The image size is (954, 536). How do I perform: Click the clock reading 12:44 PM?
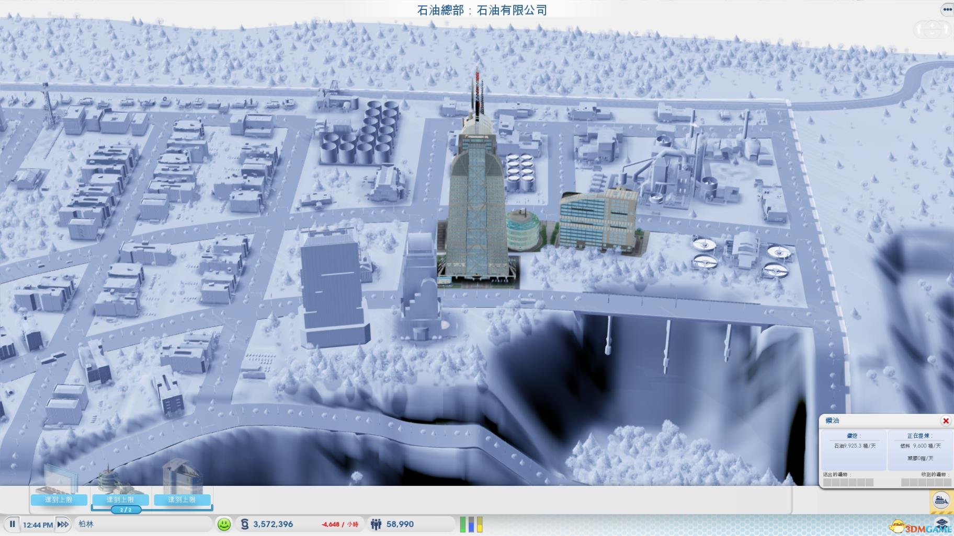point(38,525)
